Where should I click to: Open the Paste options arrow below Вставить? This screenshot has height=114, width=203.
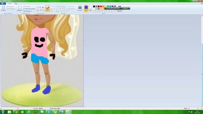(x=3, y=11)
